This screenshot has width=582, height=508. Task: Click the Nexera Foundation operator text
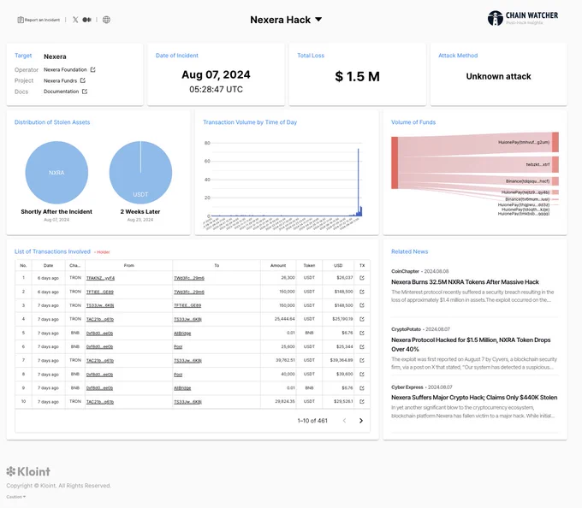click(65, 70)
